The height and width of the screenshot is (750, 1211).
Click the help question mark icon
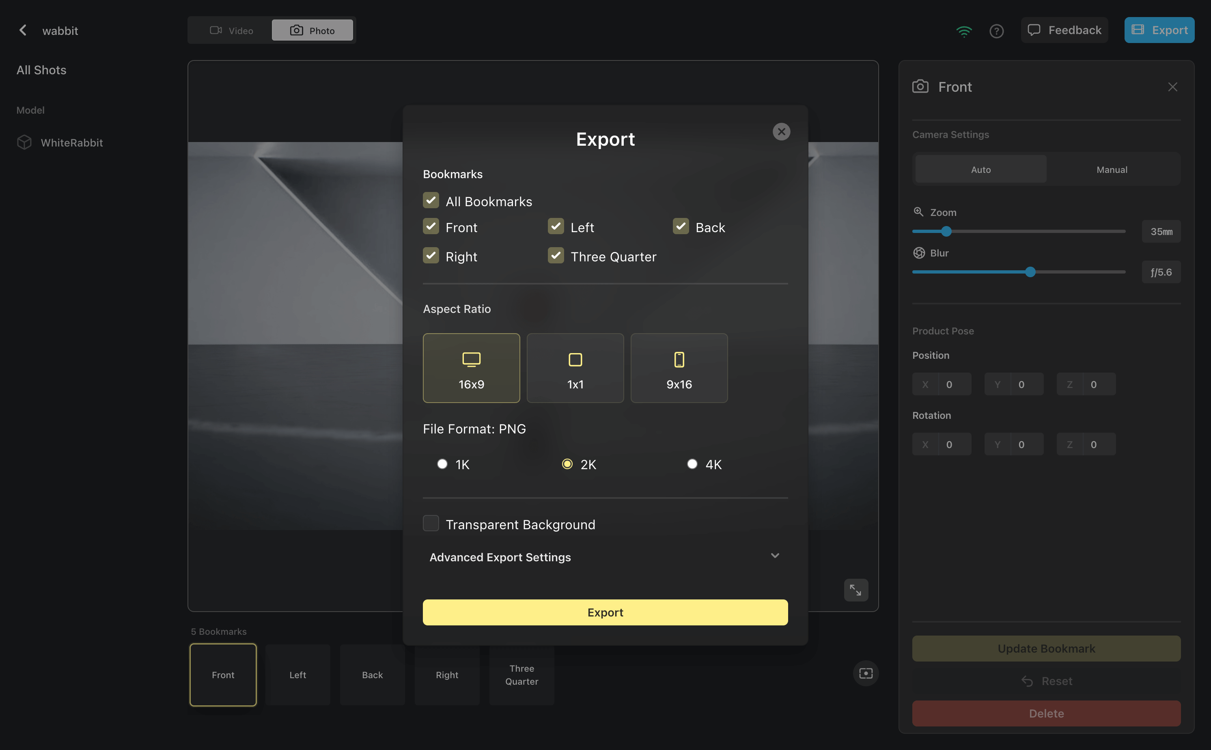pyautogui.click(x=996, y=31)
